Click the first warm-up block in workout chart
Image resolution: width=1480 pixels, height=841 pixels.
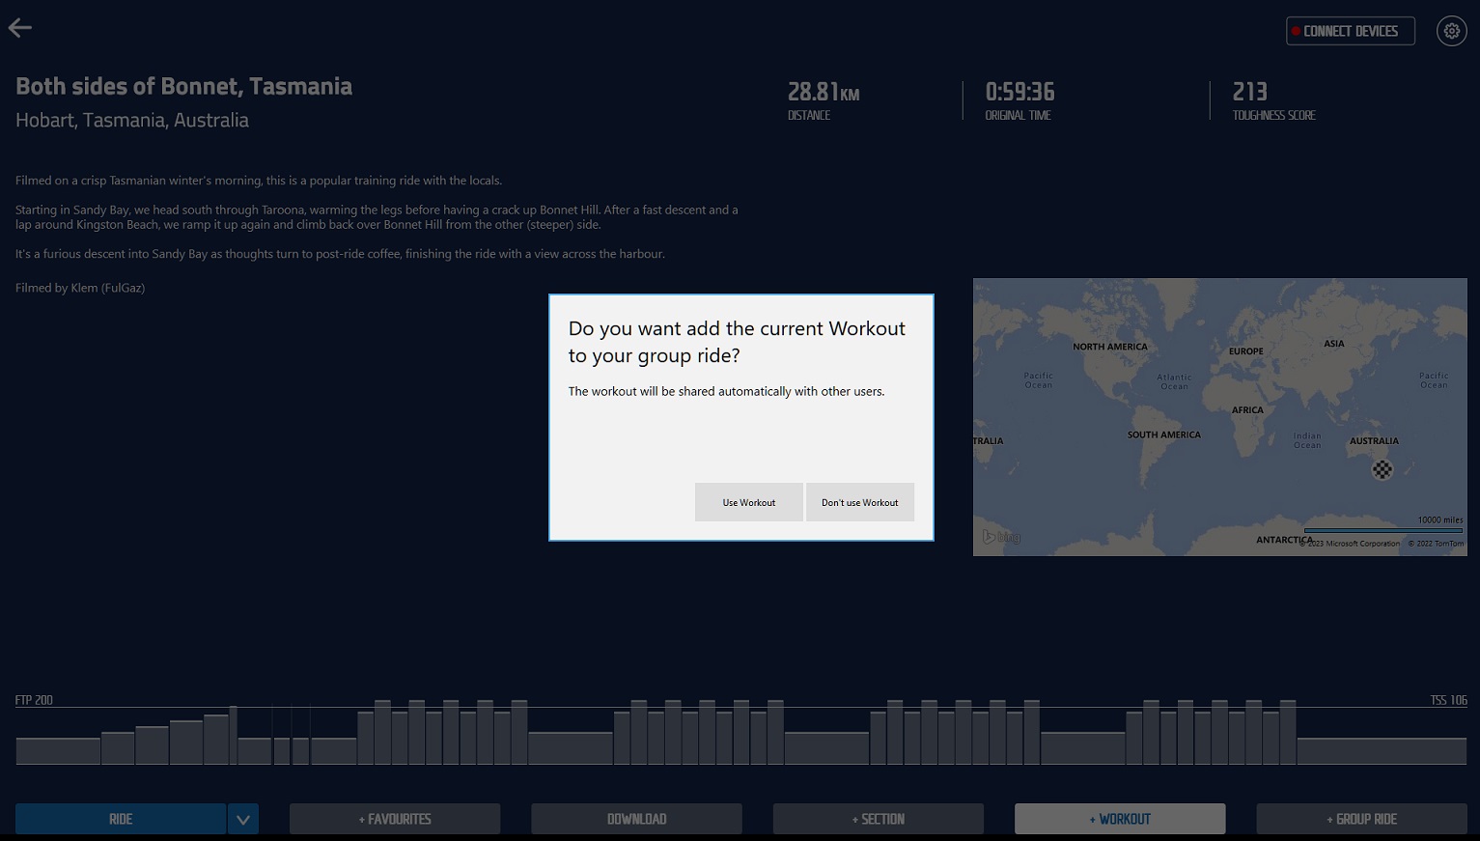(58, 750)
